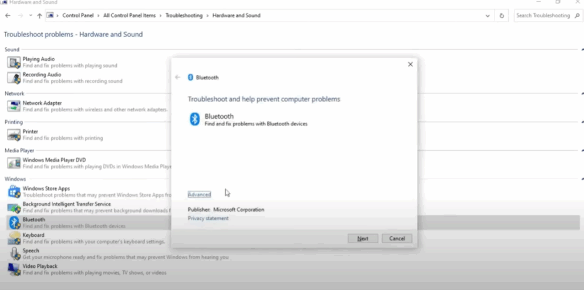Click the Network Adapter icon
This screenshot has width=584, height=290.
[14, 106]
